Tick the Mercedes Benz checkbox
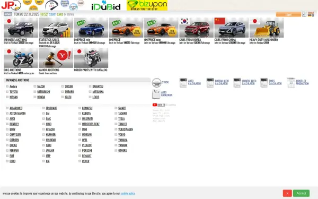This screenshot has height=199, width=318. click(x=79, y=124)
